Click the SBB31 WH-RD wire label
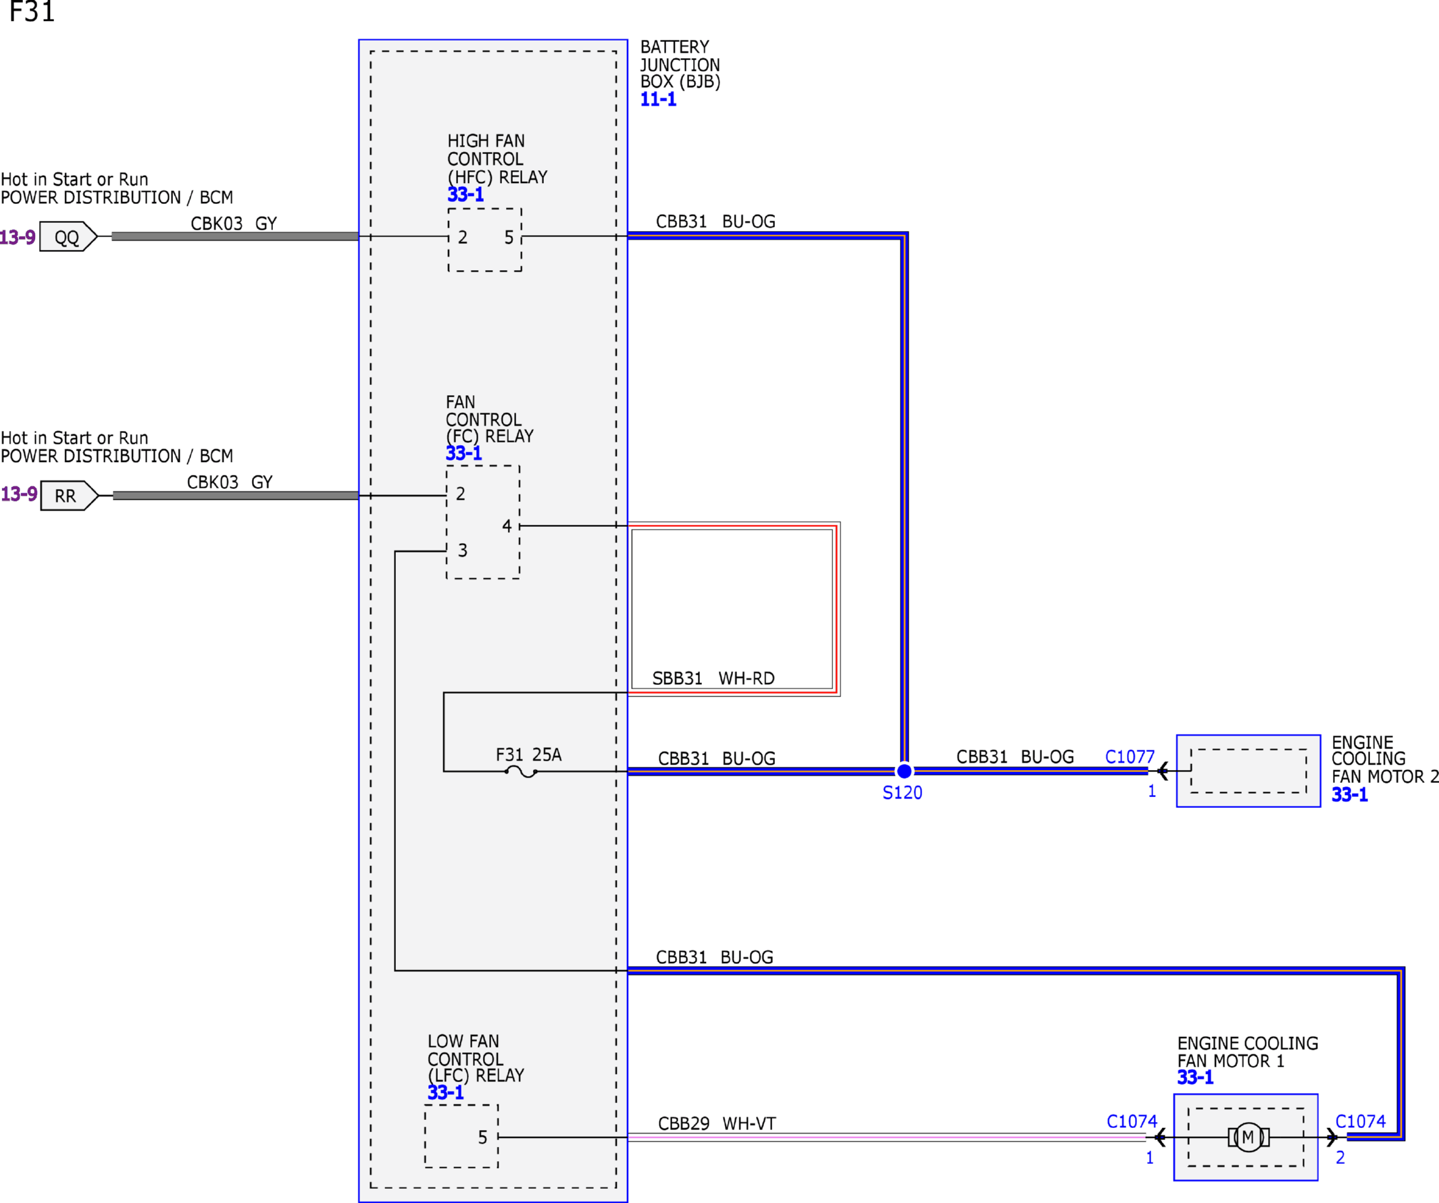Screen dimensions: 1439x1203 pos(713,678)
